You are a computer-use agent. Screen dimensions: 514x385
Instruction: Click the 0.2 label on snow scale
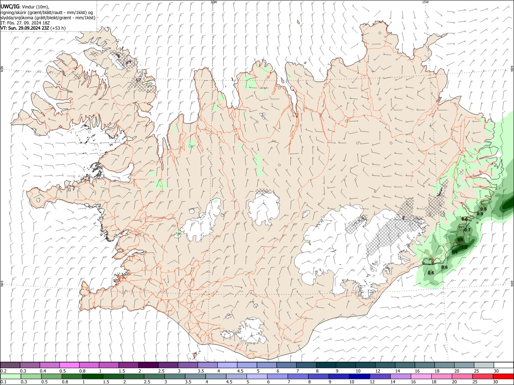[x=3, y=371]
